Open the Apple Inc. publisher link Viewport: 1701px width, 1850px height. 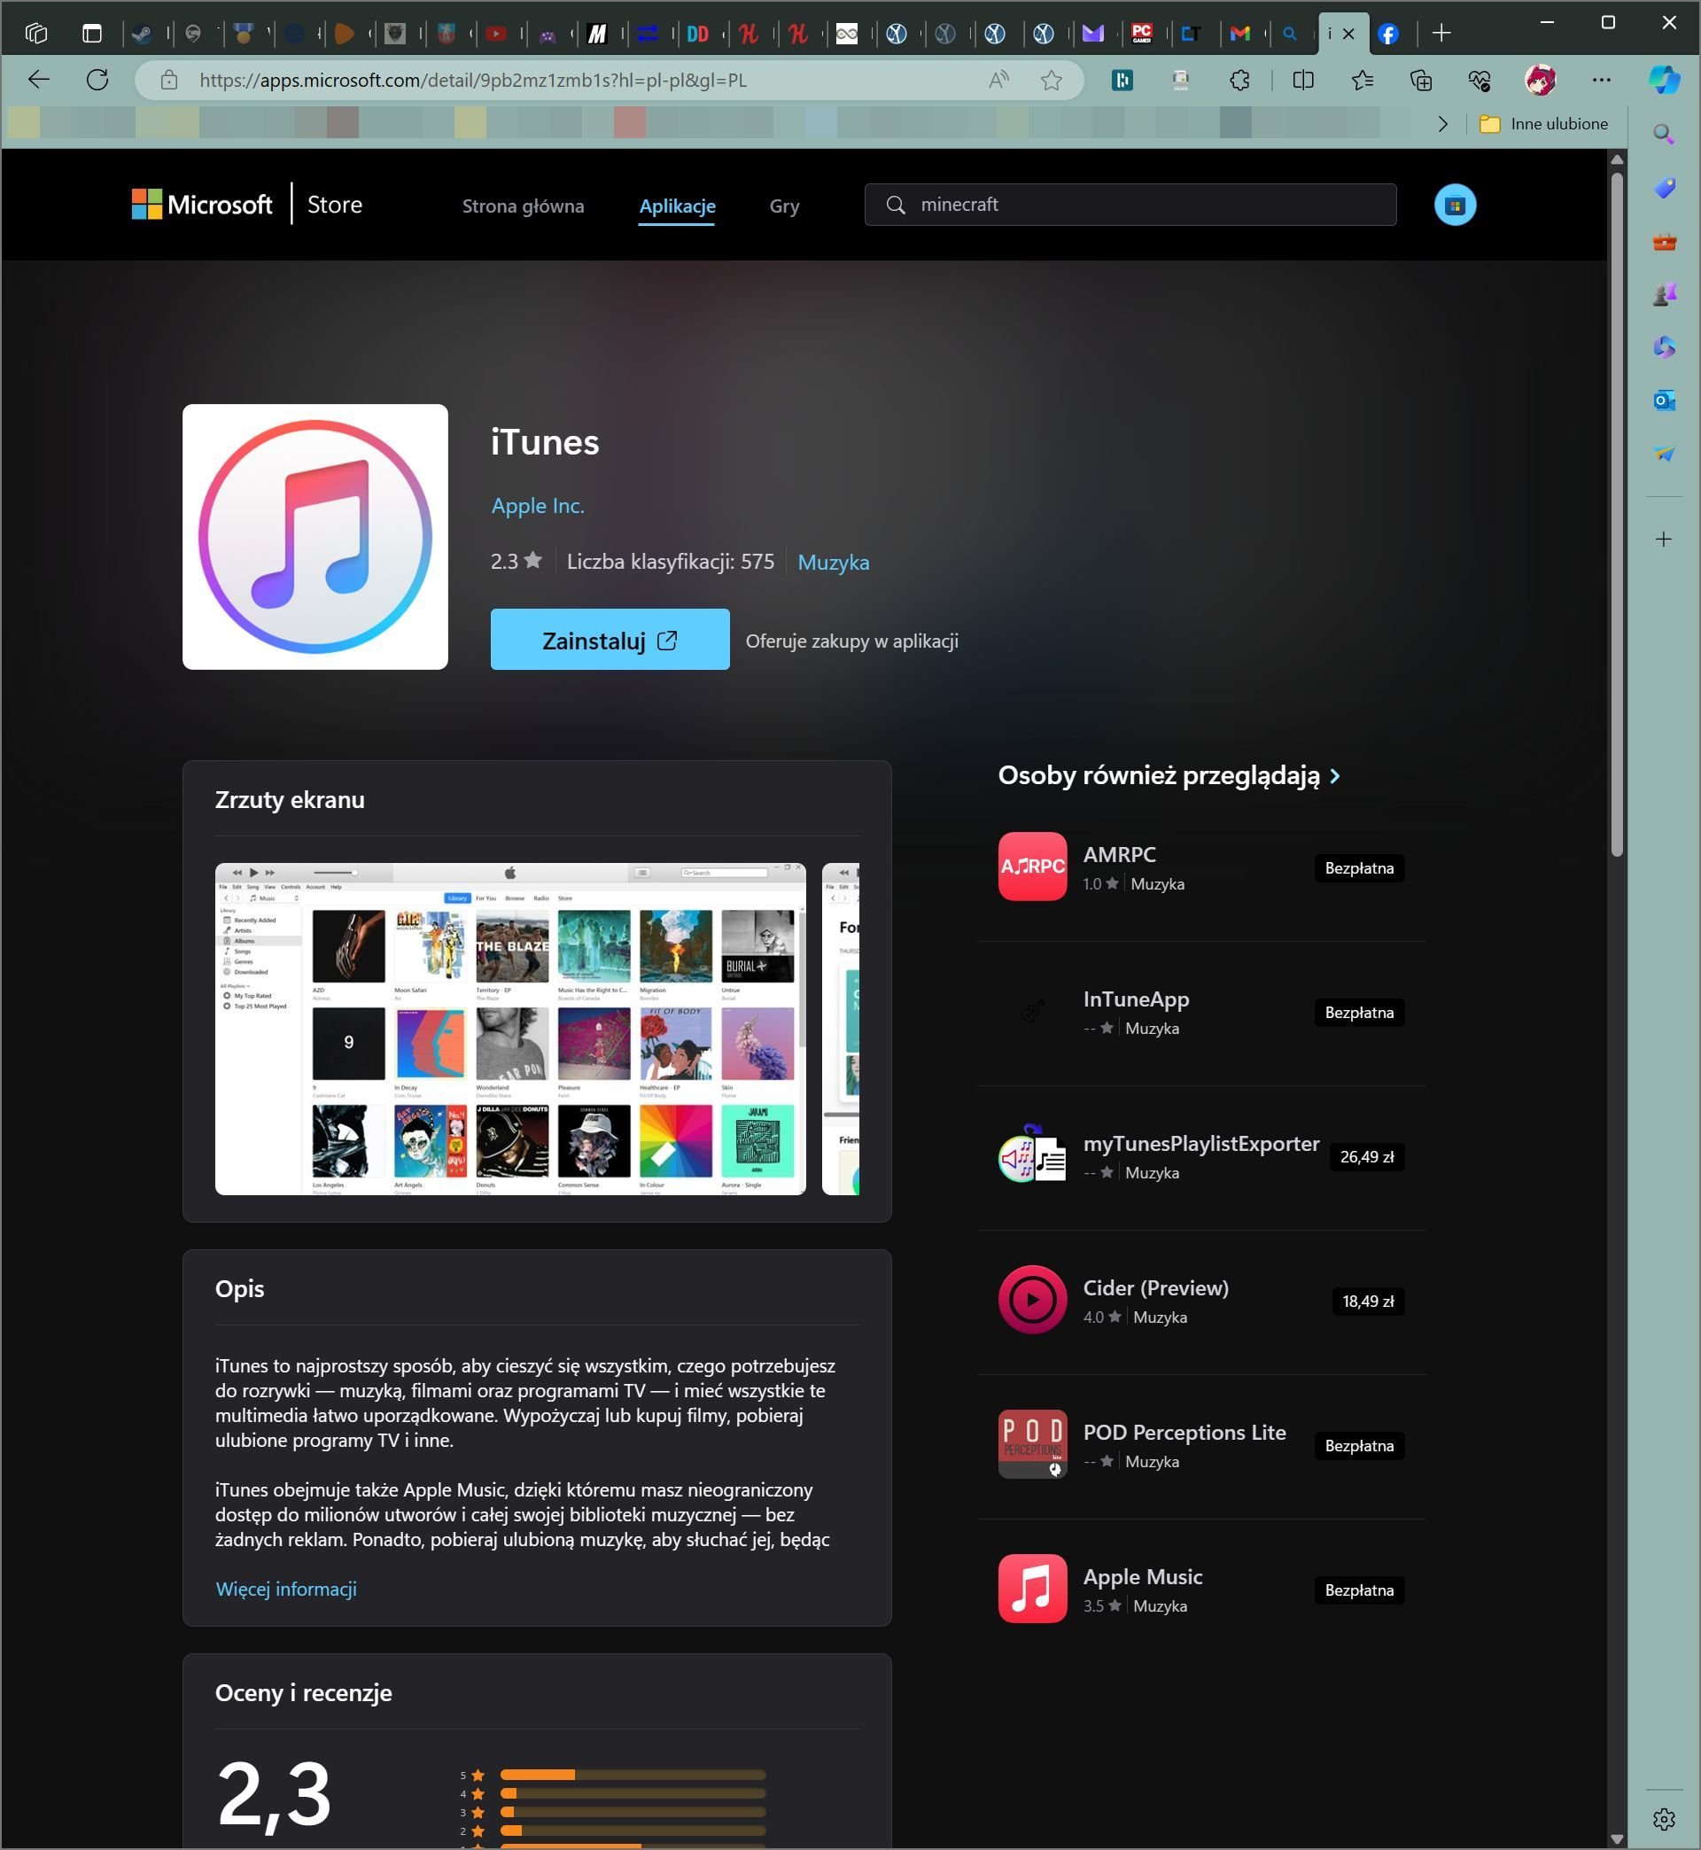point(538,505)
